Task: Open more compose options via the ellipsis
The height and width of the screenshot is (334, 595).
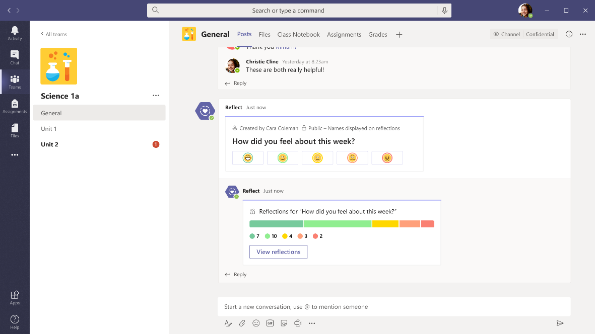Action: pos(312,323)
